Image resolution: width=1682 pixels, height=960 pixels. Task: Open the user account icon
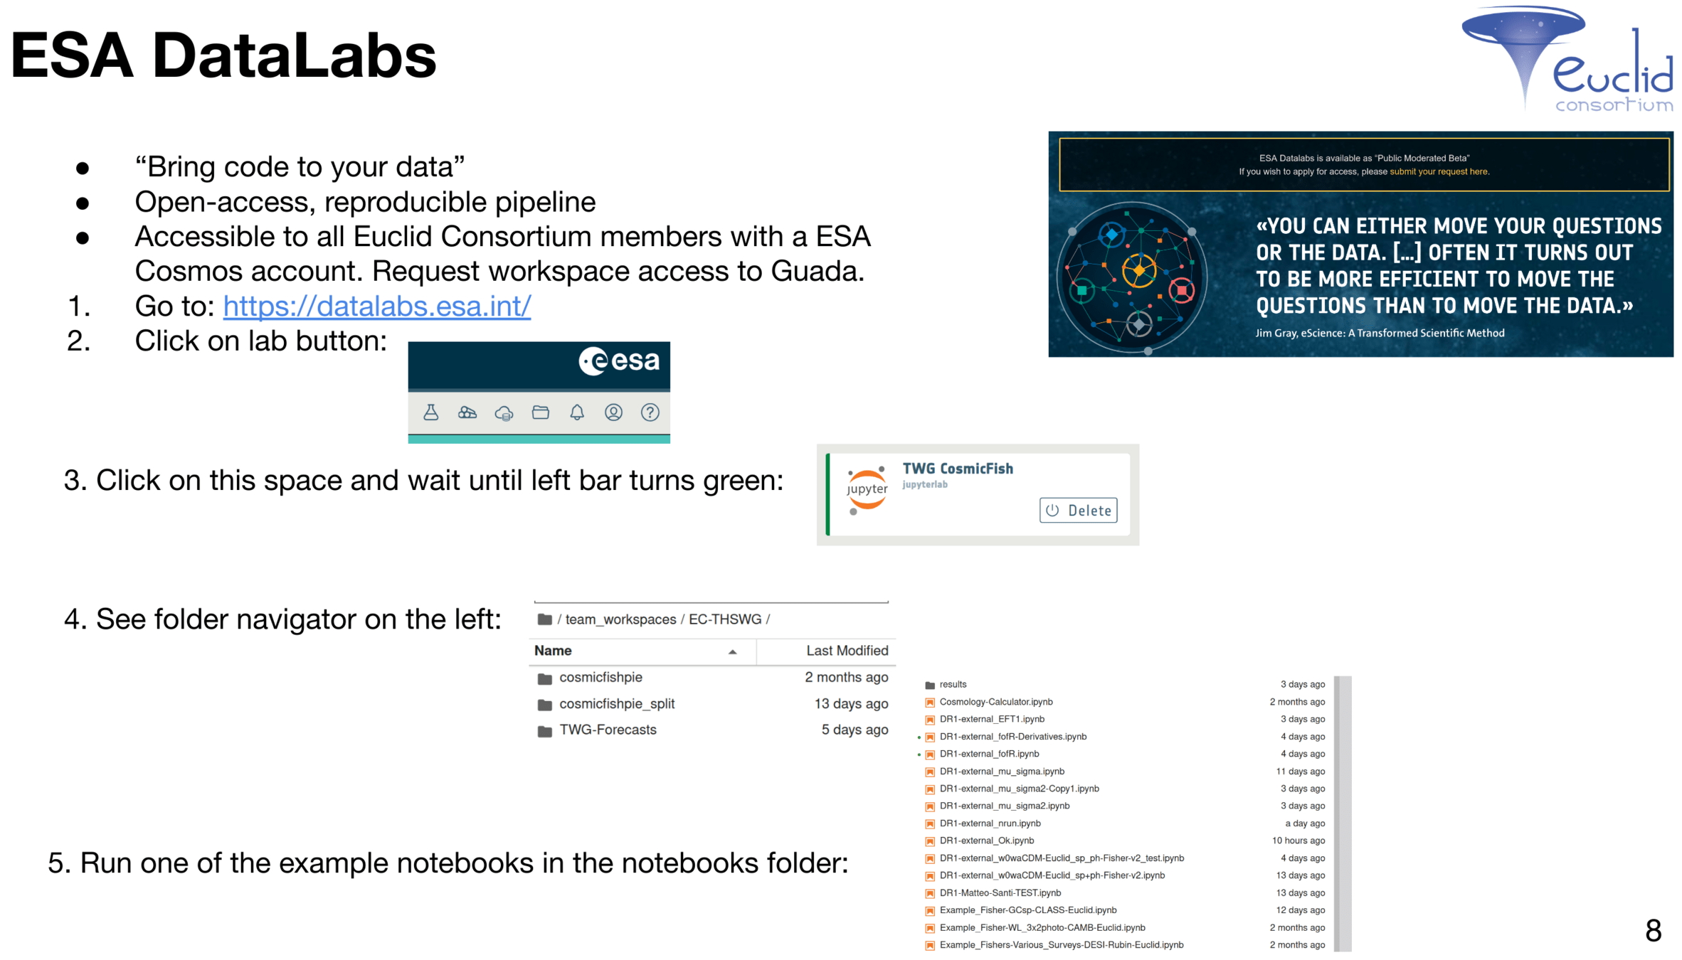coord(613,412)
